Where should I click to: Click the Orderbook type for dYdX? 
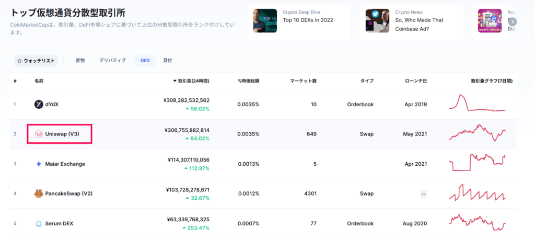pyautogui.click(x=360, y=105)
